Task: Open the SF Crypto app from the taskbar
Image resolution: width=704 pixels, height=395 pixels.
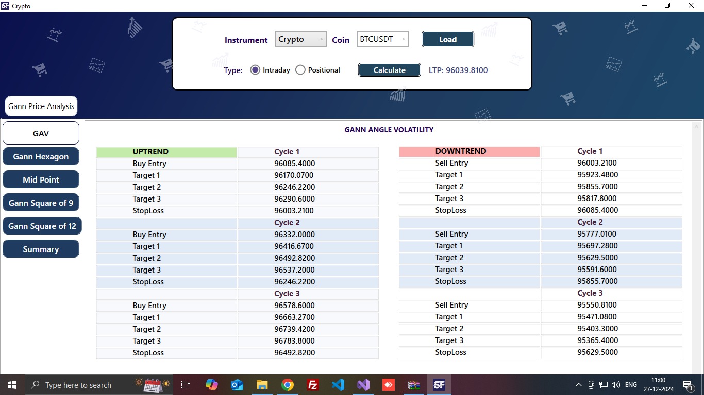Action: [439, 385]
